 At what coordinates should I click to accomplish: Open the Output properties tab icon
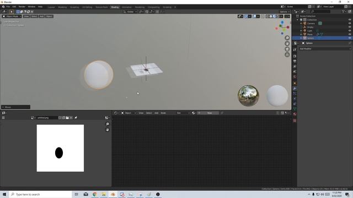[x=295, y=61]
